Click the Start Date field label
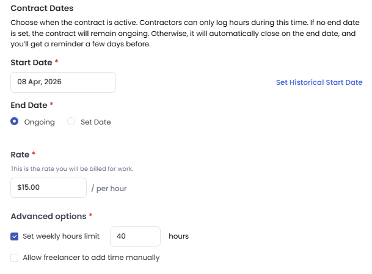372x274 pixels. pyautogui.click(x=32, y=62)
